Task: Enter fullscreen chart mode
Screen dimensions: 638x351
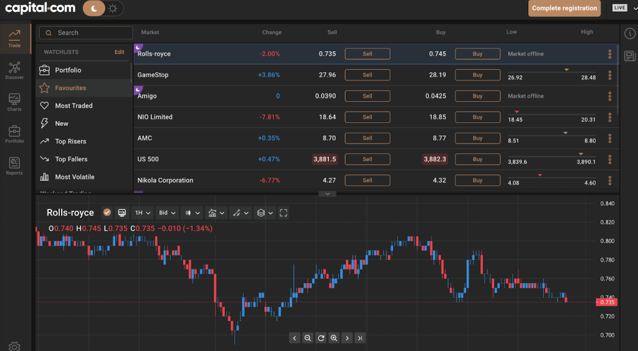Action: (283, 213)
